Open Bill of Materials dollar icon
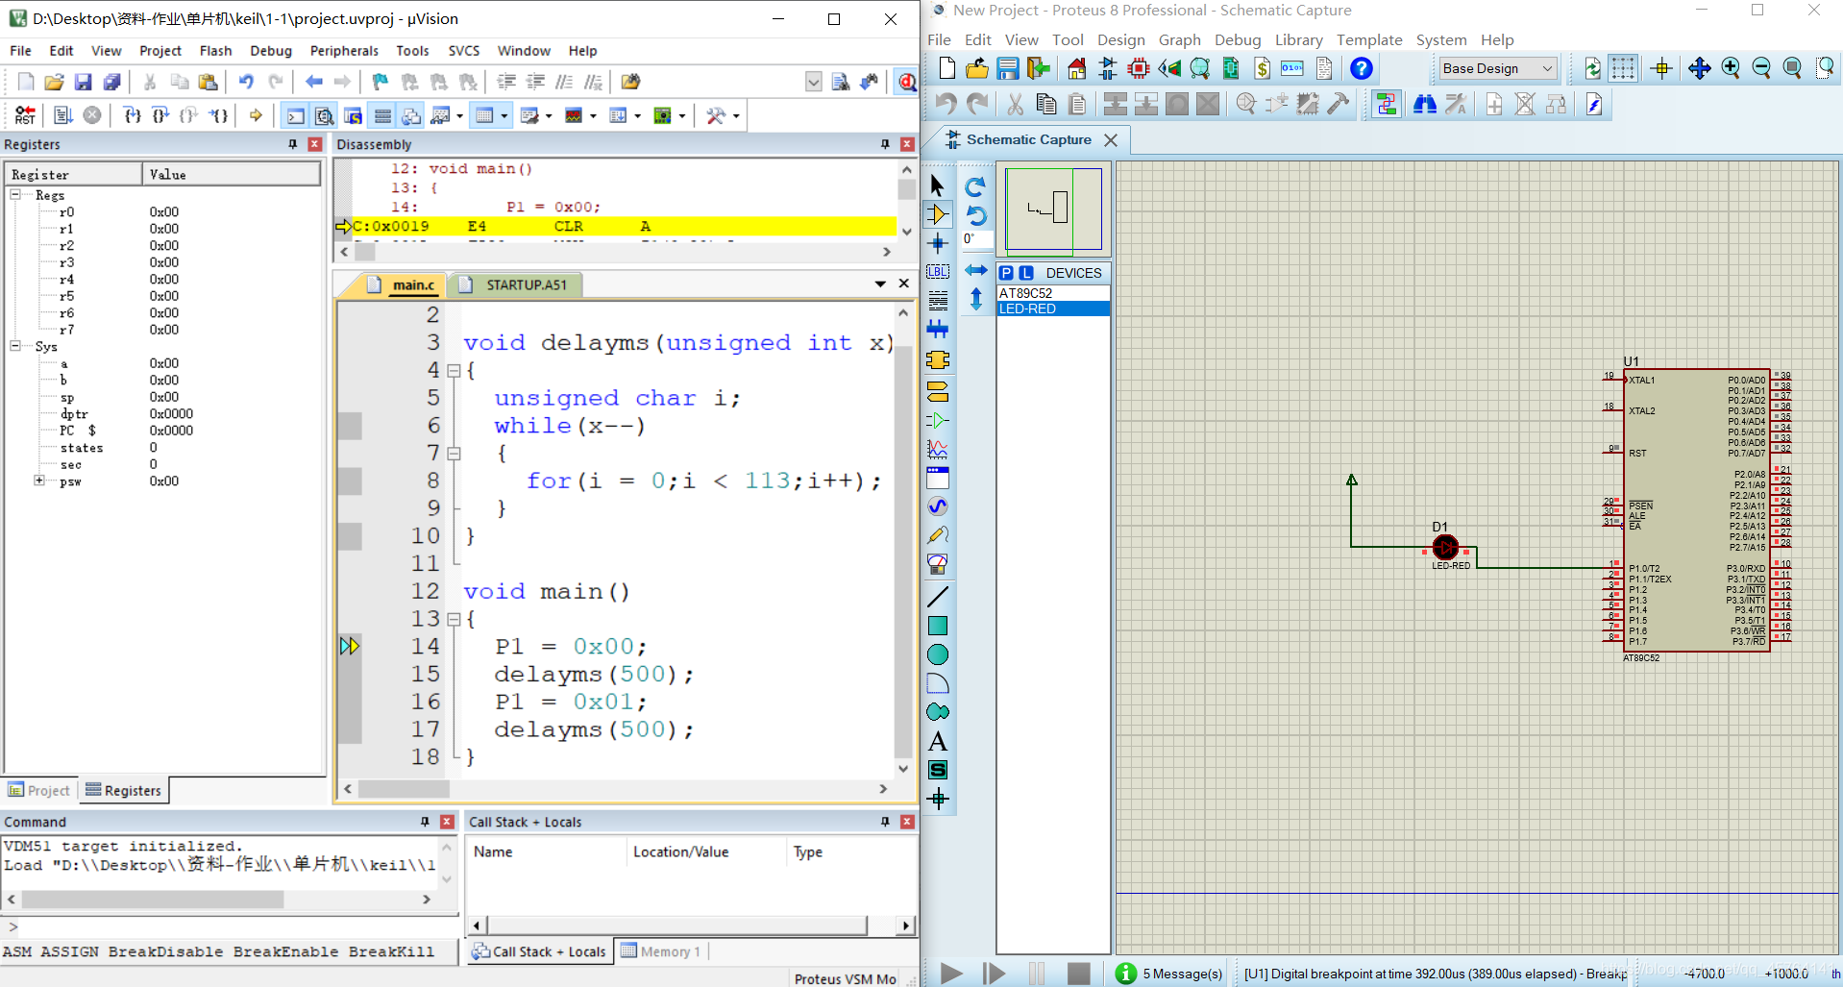 pos(1262,68)
